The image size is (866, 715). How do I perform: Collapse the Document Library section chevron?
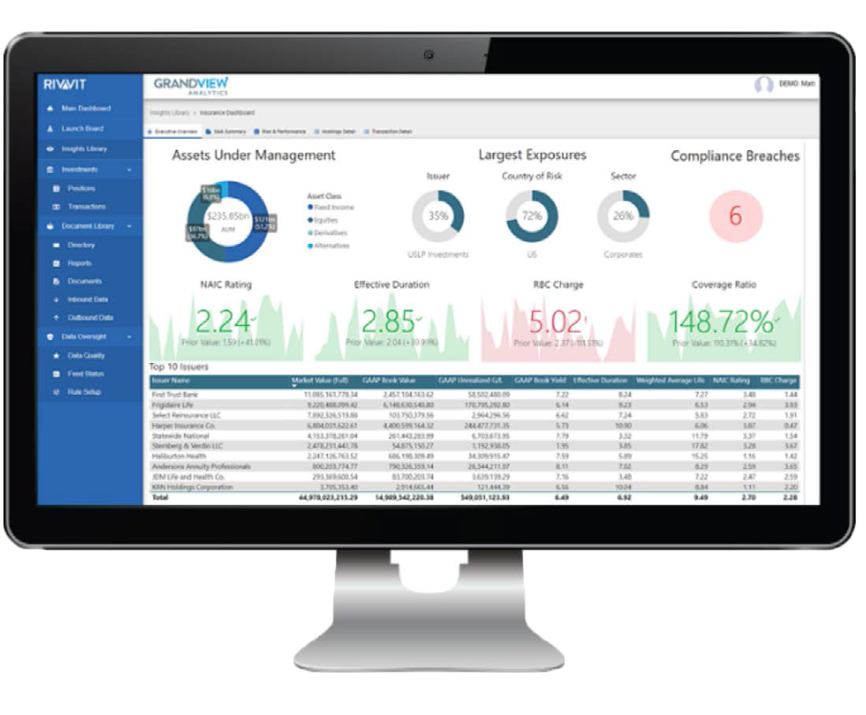pyautogui.click(x=129, y=226)
